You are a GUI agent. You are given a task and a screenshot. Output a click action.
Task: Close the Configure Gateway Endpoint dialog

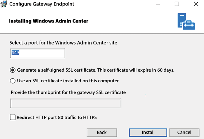tap(196, 4)
